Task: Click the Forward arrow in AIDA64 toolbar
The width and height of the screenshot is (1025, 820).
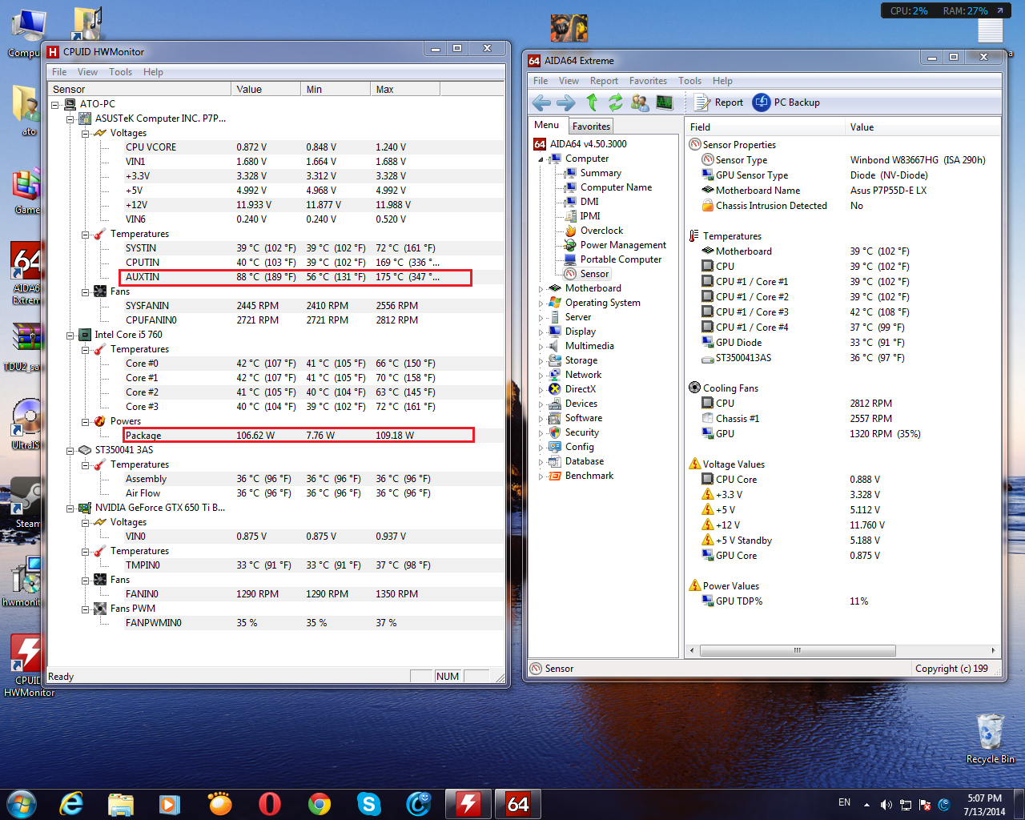Action: (x=565, y=102)
